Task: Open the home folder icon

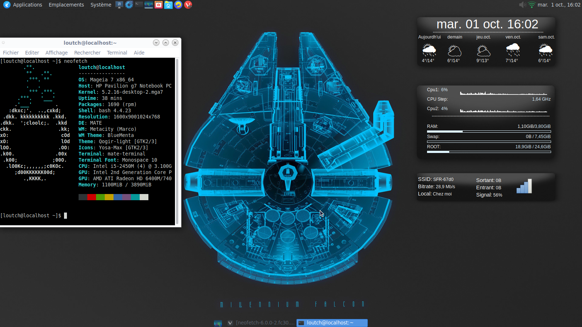Action: pyautogui.click(x=168, y=5)
